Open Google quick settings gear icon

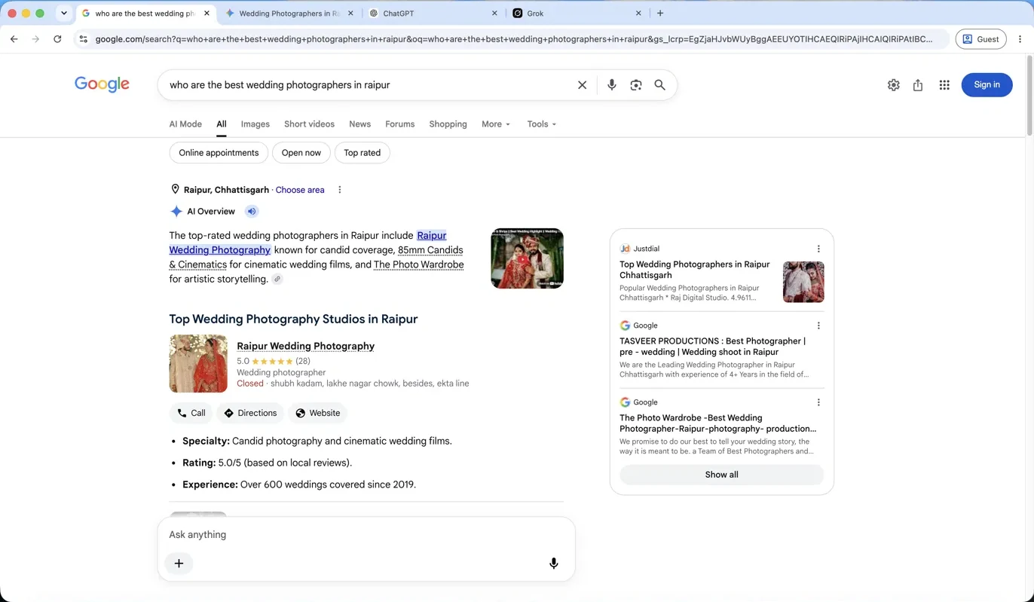[x=893, y=85]
